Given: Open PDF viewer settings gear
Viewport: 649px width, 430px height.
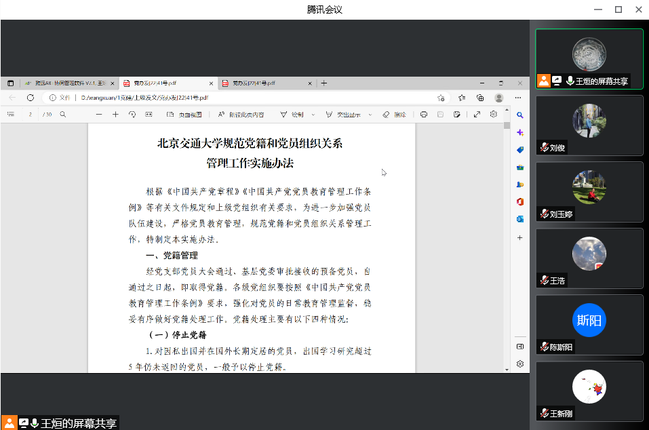Looking at the screenshot, I should pos(494,115).
